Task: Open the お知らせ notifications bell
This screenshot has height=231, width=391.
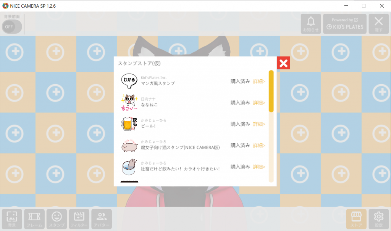Action: 311,24
